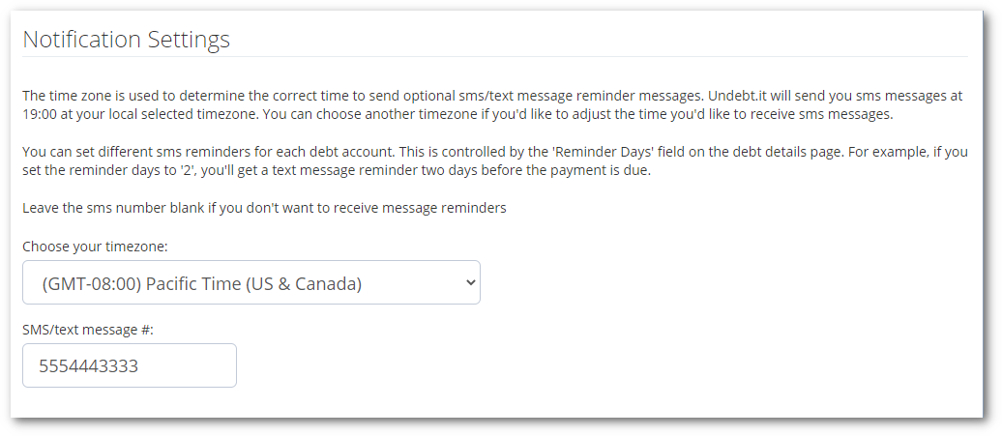Click the Notification Settings heading
The height and width of the screenshot is (436, 1002).
(127, 40)
